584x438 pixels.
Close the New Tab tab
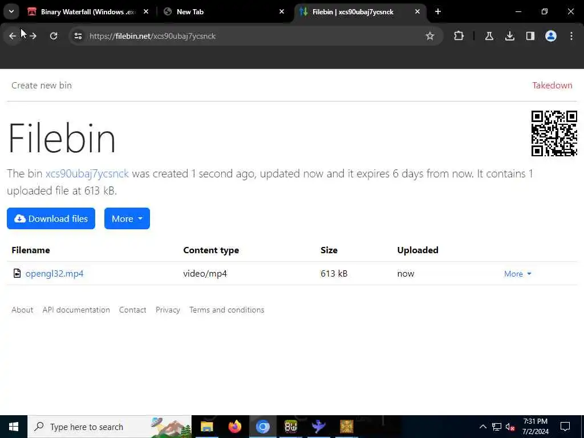(x=282, y=11)
